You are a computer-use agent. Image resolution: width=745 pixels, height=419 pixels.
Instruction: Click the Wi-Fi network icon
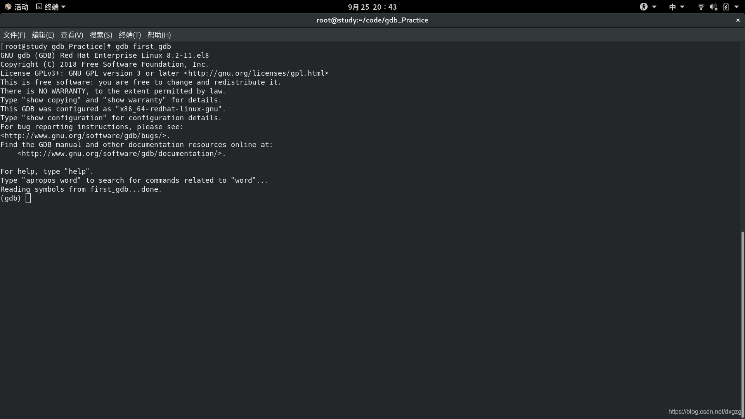click(701, 7)
